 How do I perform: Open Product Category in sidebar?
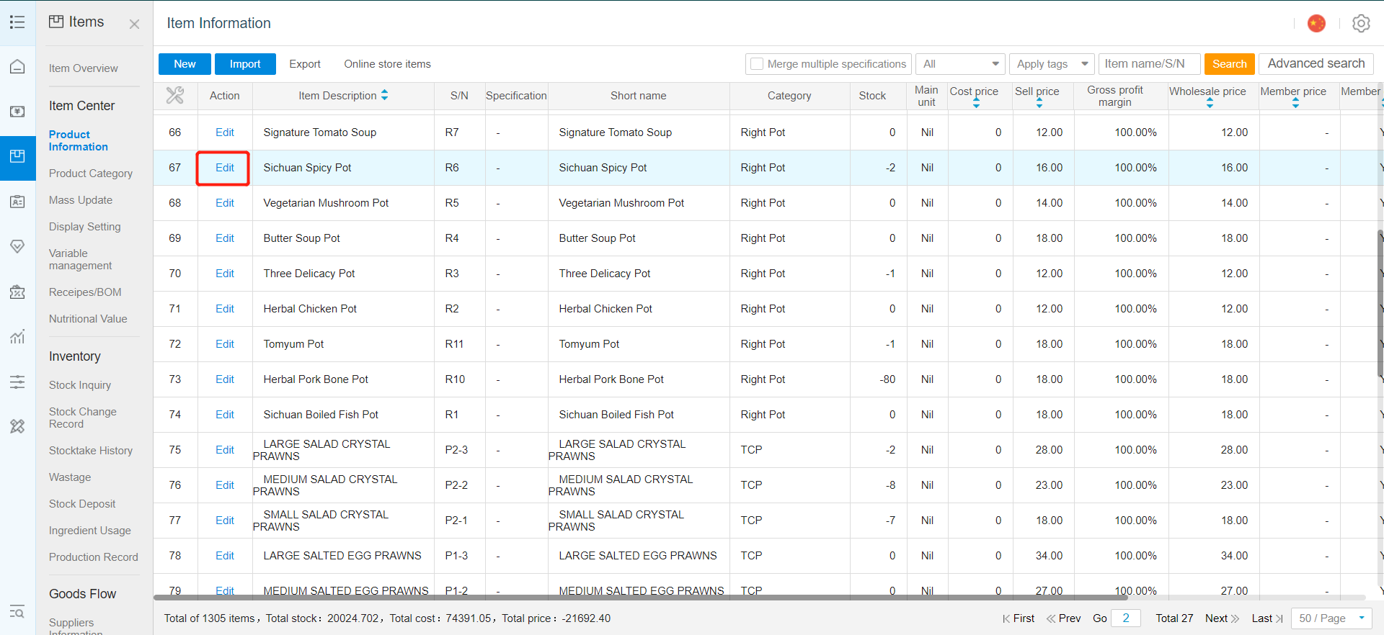(91, 174)
